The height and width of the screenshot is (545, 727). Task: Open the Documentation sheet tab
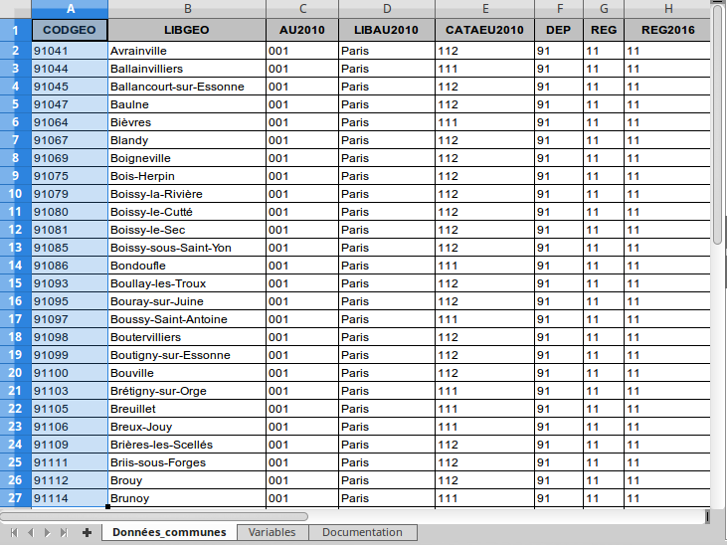click(362, 533)
